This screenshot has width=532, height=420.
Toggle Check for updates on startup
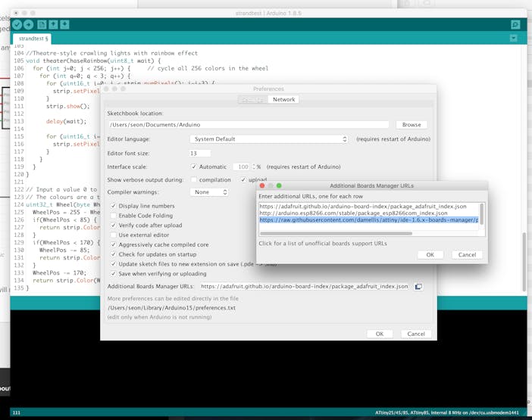[114, 254]
